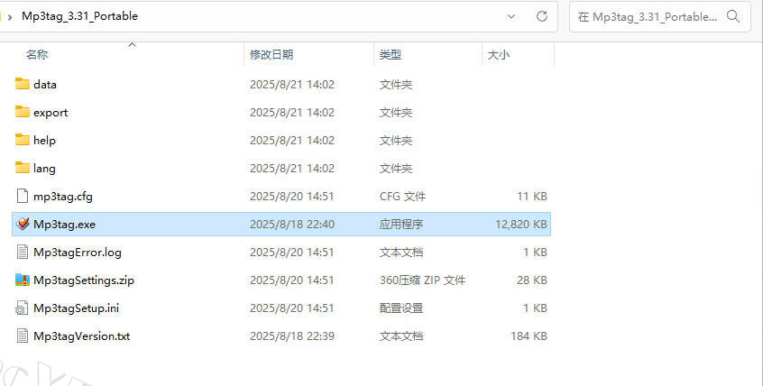Click the CFG 文件 type cell
Viewport: 763px width, 386px height.
click(x=402, y=197)
